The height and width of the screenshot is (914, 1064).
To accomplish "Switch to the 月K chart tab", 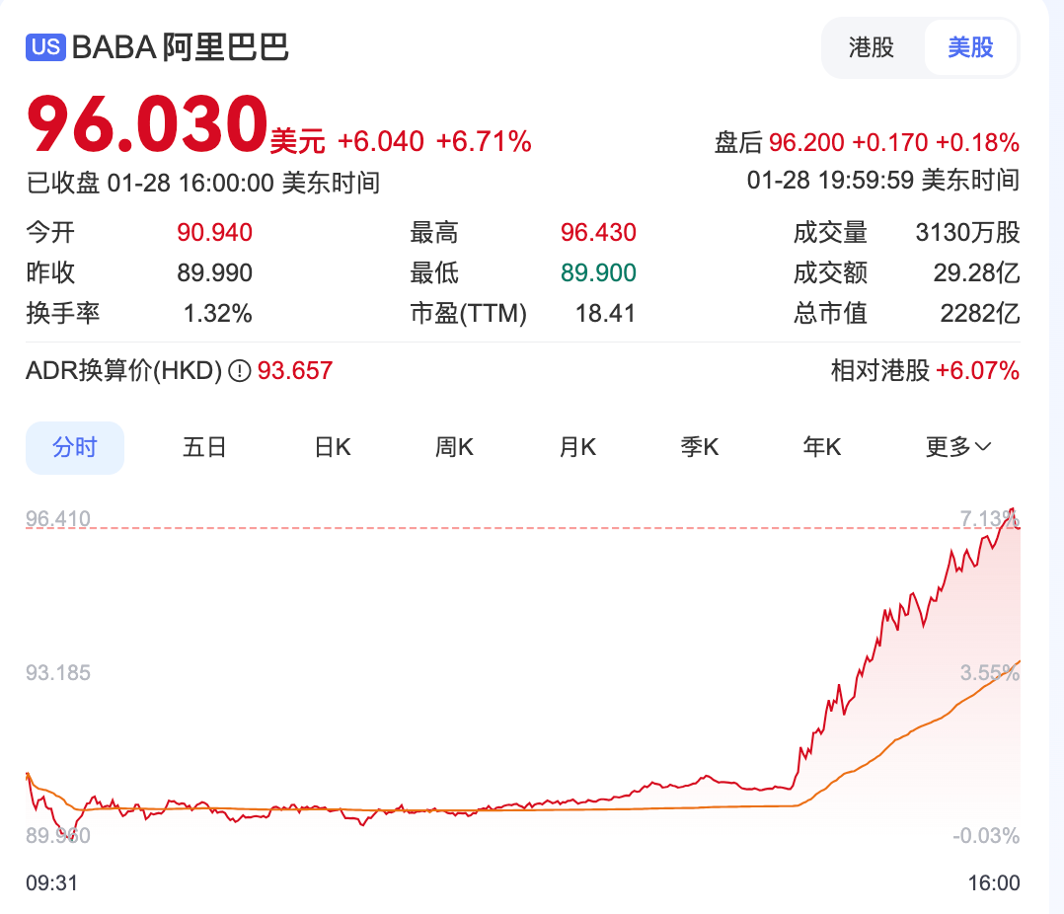I will pos(577,447).
